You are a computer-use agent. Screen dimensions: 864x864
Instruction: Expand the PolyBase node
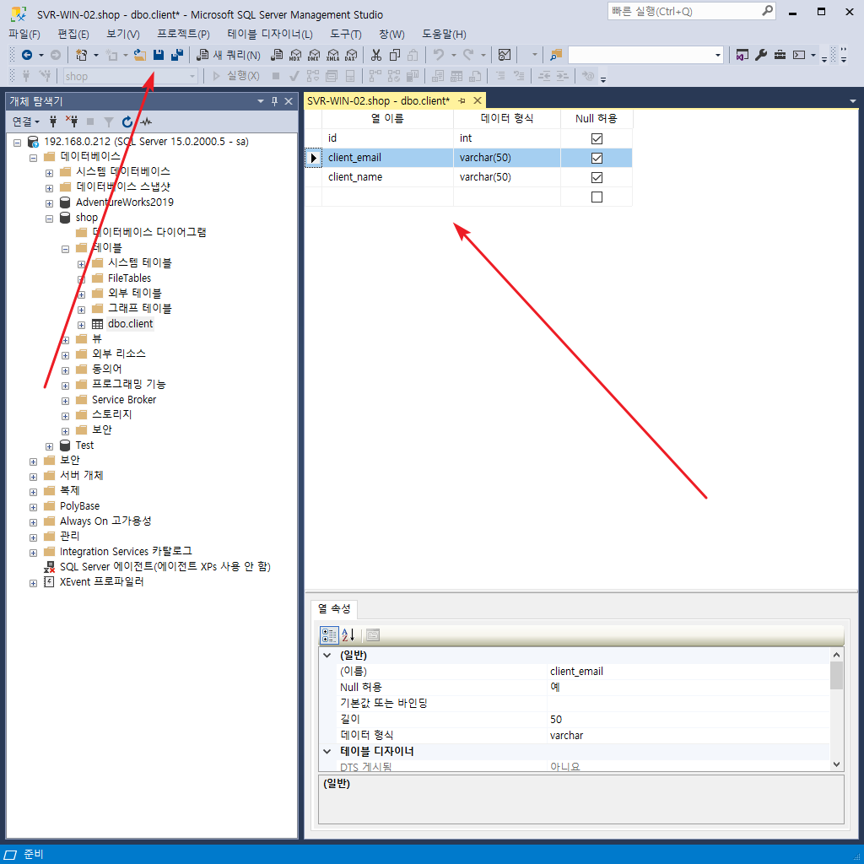33,507
